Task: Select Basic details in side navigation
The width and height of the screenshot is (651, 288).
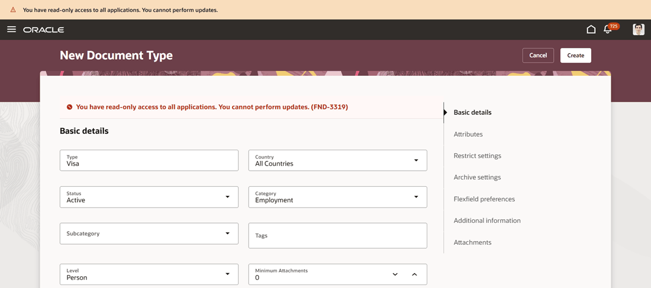Action: click(472, 112)
